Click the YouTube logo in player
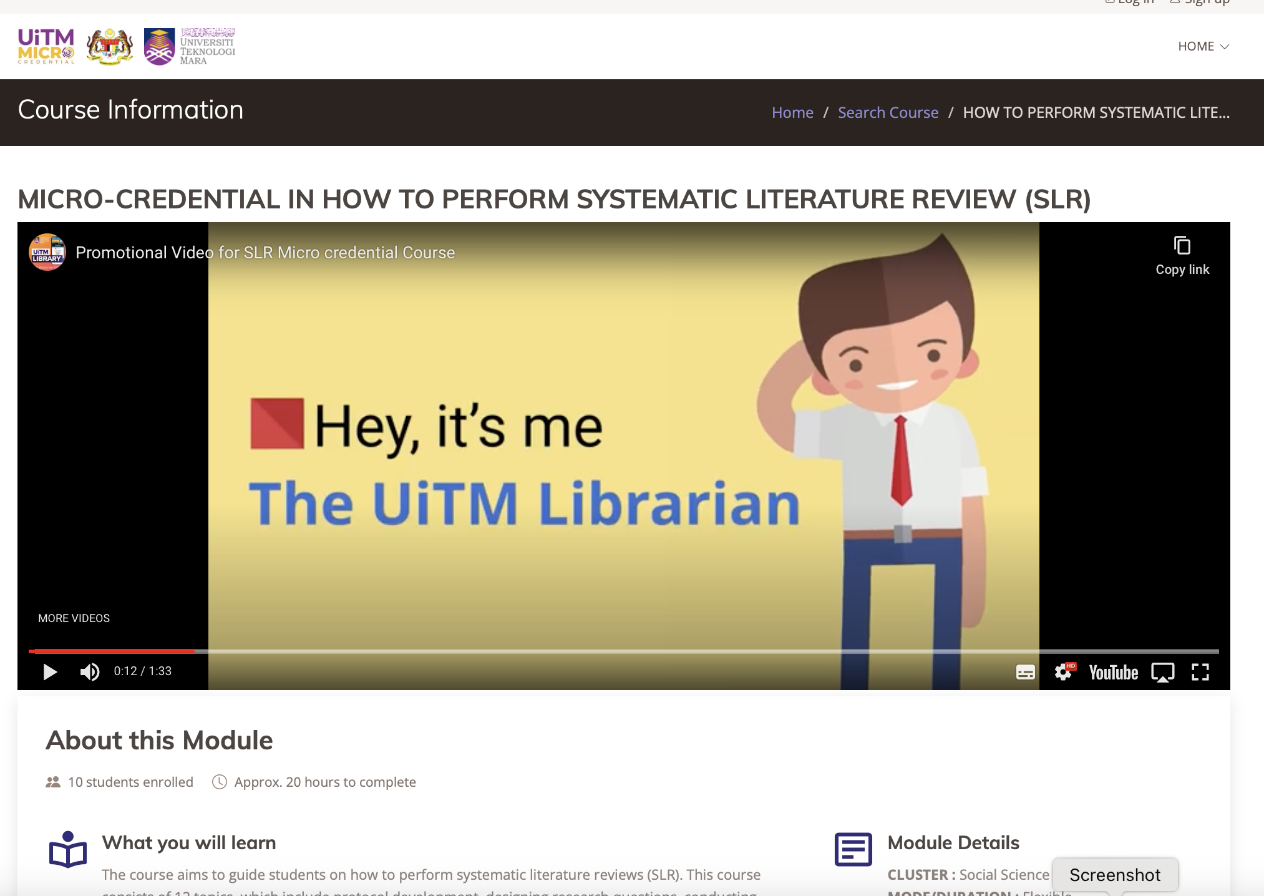 pos(1114,672)
